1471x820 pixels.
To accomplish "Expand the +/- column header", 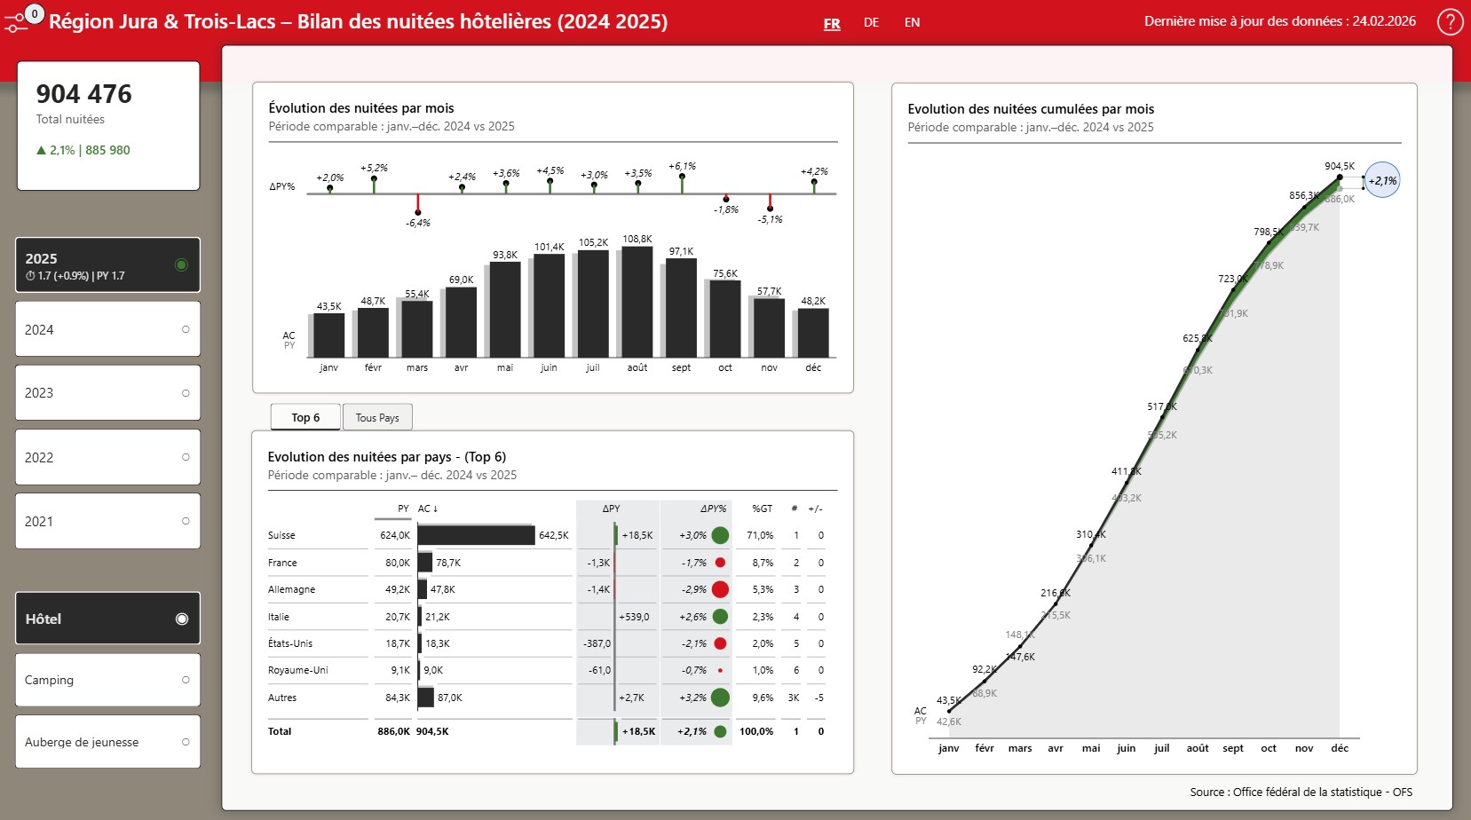I will (x=815, y=509).
